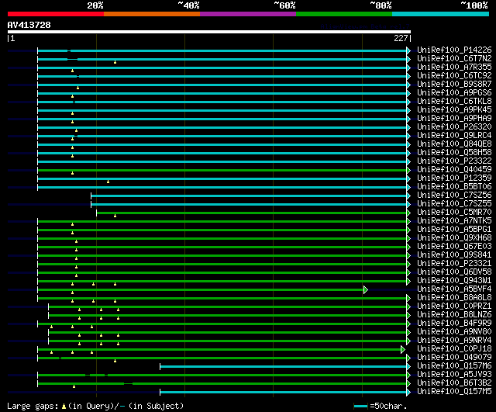Click the UniRef100_A5BPG1 label
Viewport: 496px width, 412px height.
454,230
